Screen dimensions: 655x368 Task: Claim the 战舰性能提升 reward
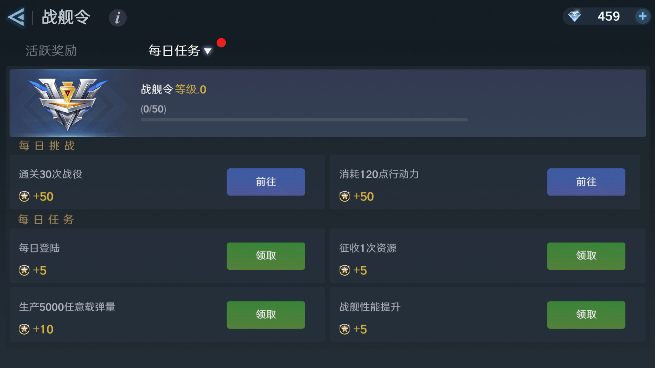click(x=586, y=315)
